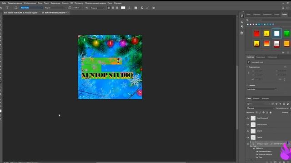Filter layers by text type icon
This screenshot has width=291, height=163.
[x=280, y=104]
